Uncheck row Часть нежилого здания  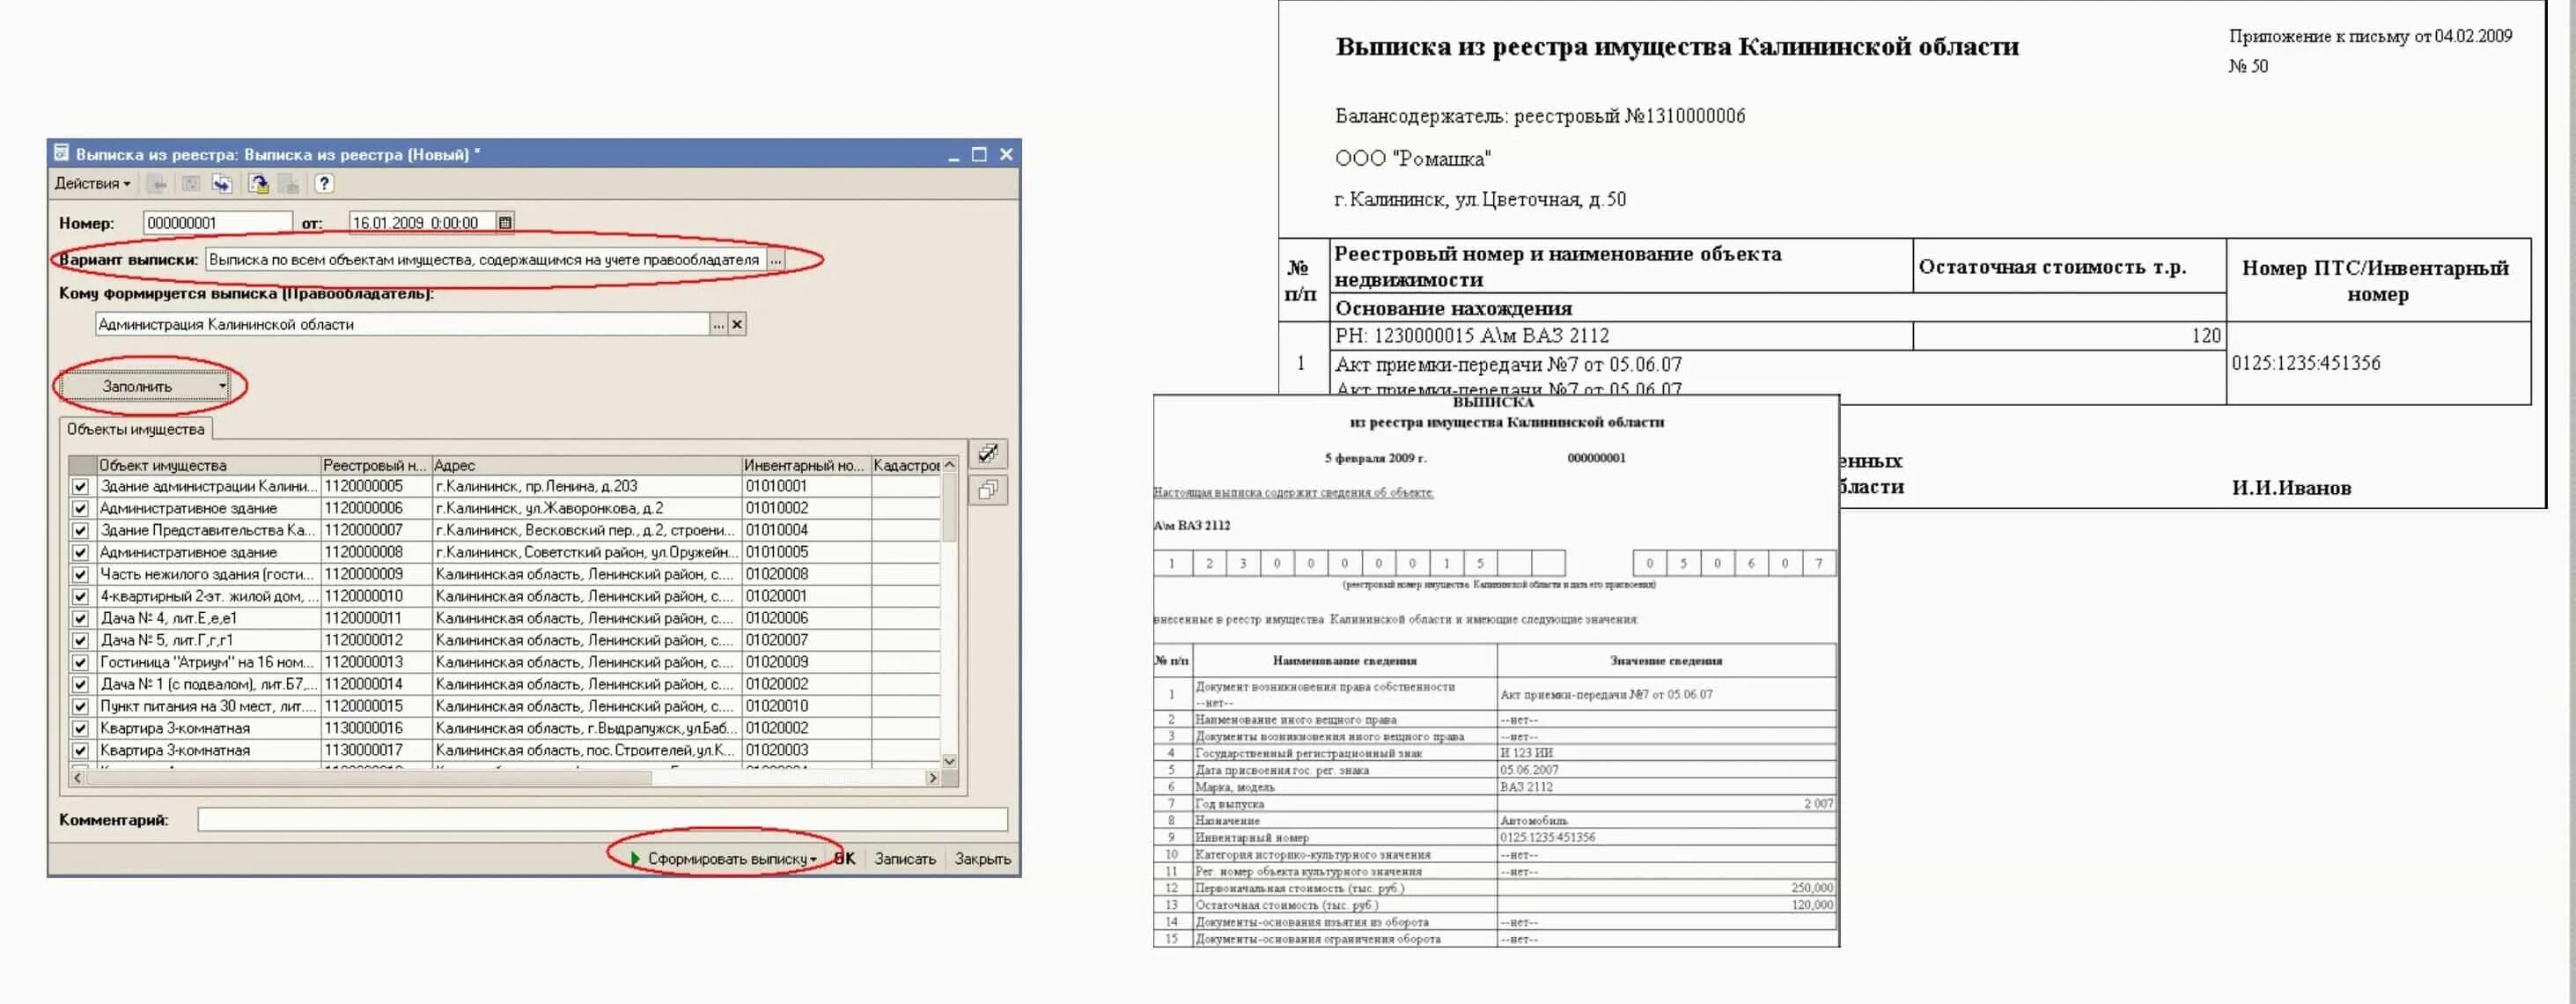(80, 574)
